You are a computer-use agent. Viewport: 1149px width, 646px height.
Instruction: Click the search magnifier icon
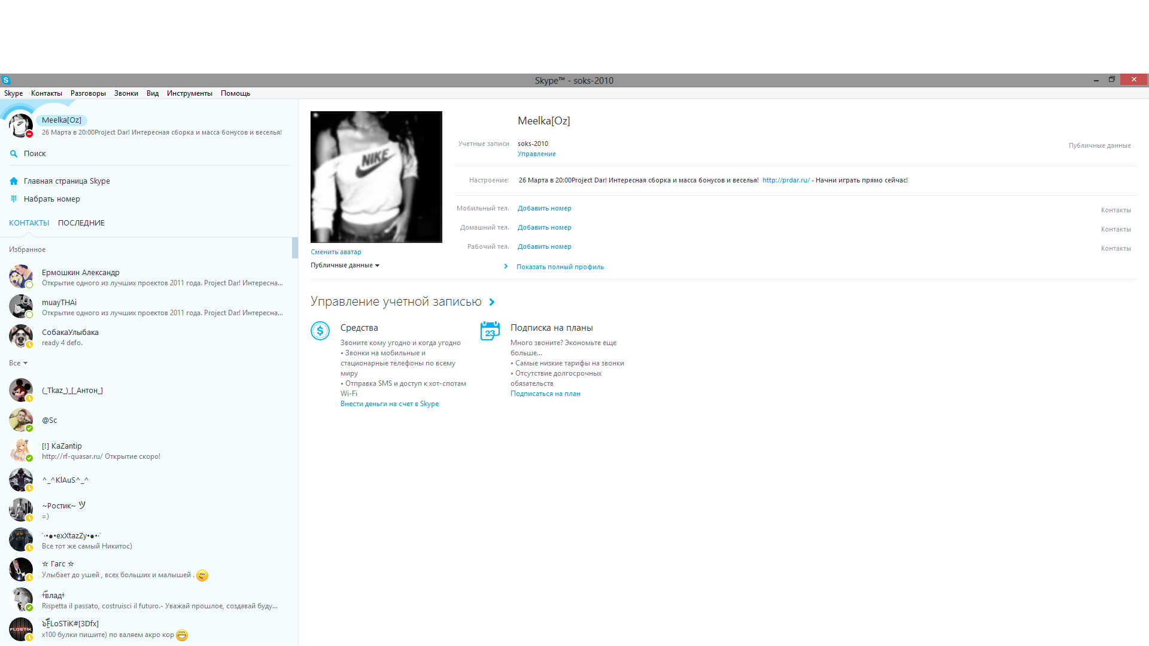coord(14,154)
